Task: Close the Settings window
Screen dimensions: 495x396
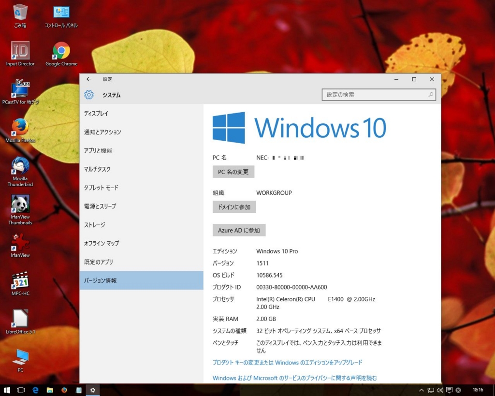Action: coord(432,79)
